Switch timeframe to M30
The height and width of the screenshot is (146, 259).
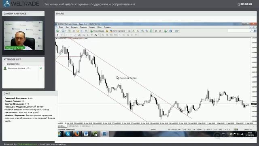[x=115, y=35]
